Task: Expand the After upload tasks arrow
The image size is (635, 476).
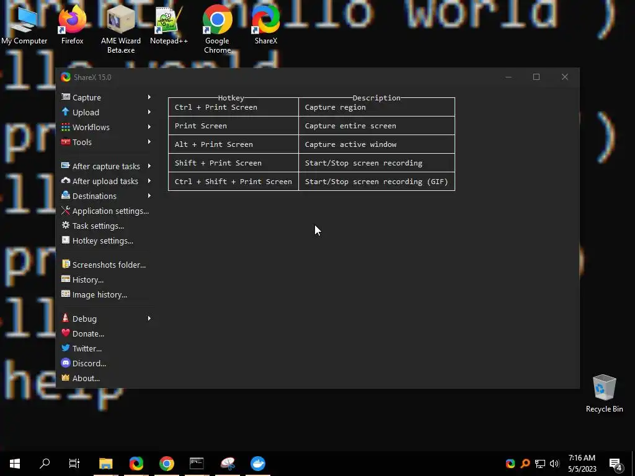Action: coord(149,181)
